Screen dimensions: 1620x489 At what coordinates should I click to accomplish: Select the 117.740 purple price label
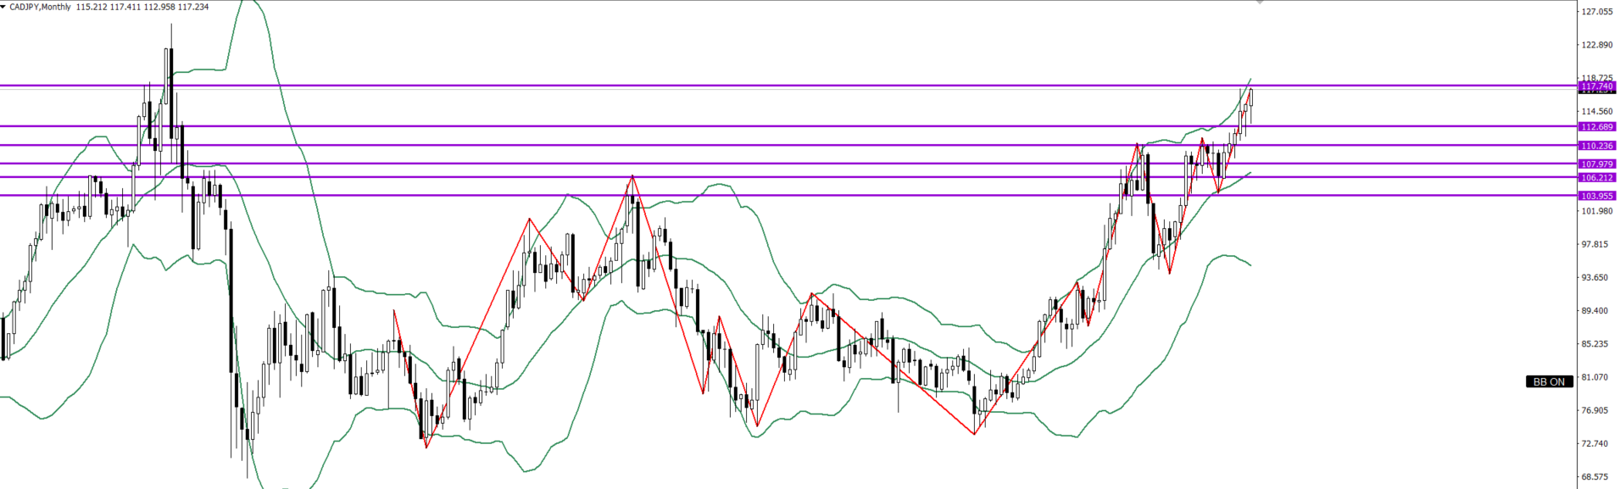1597,86
